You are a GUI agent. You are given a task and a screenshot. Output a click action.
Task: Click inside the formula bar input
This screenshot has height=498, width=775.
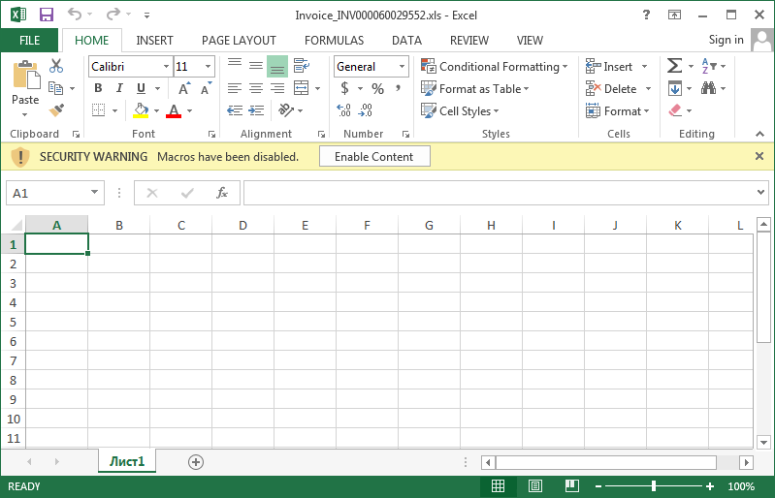point(500,193)
